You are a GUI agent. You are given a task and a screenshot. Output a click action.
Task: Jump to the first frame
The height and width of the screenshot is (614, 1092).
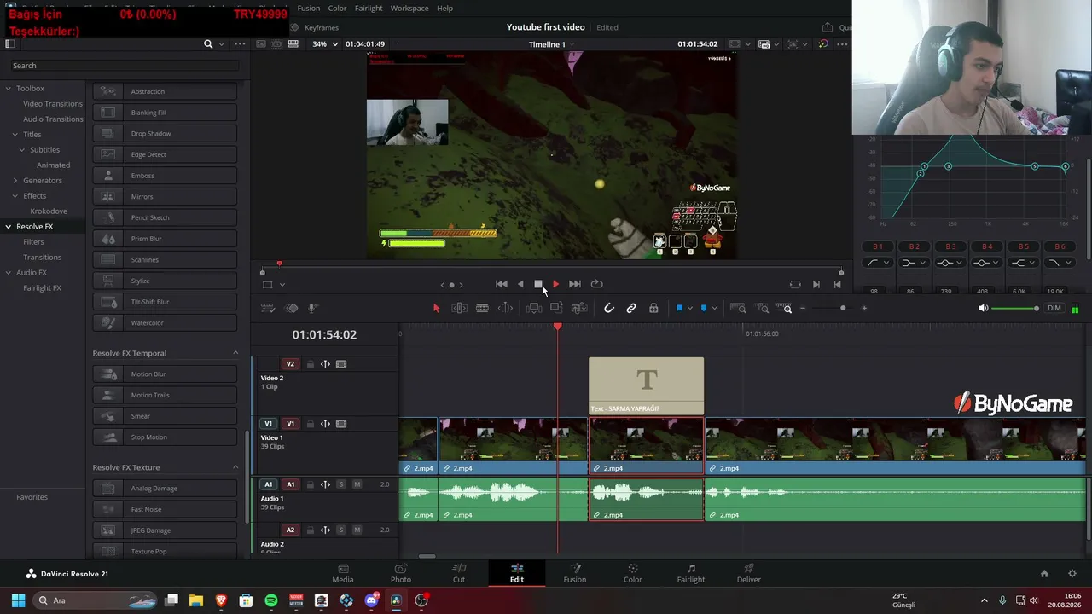[x=502, y=284]
